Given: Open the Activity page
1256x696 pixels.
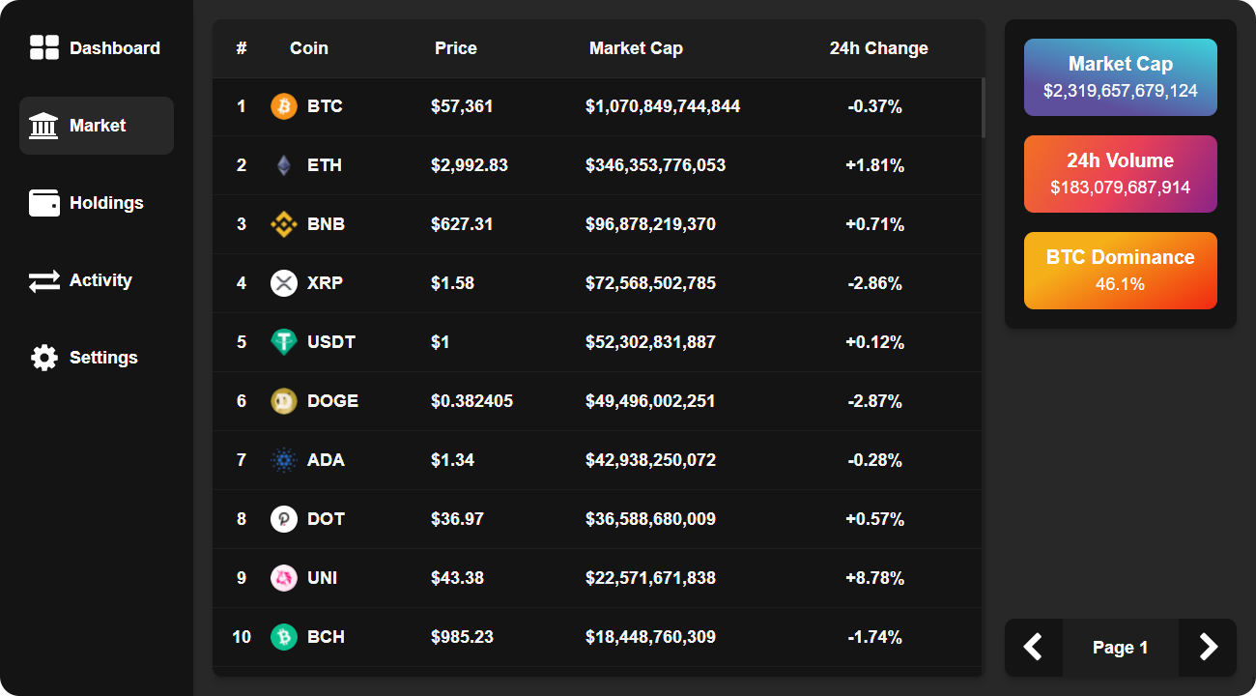Looking at the screenshot, I should click(x=97, y=280).
